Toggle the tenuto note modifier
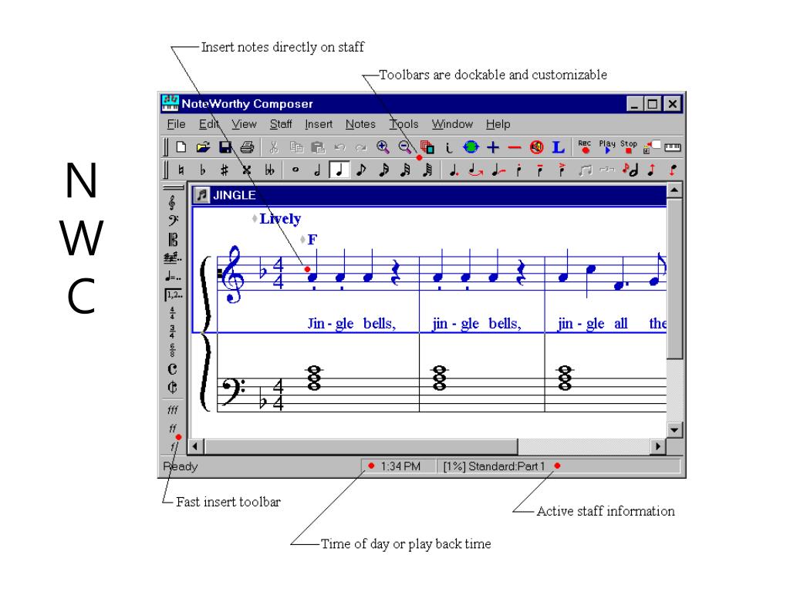 tap(539, 170)
